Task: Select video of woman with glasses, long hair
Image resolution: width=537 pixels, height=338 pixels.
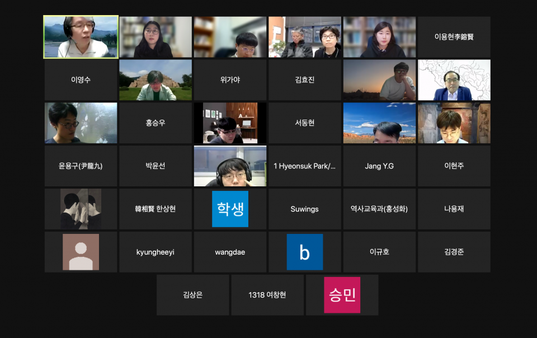Action: [156, 37]
